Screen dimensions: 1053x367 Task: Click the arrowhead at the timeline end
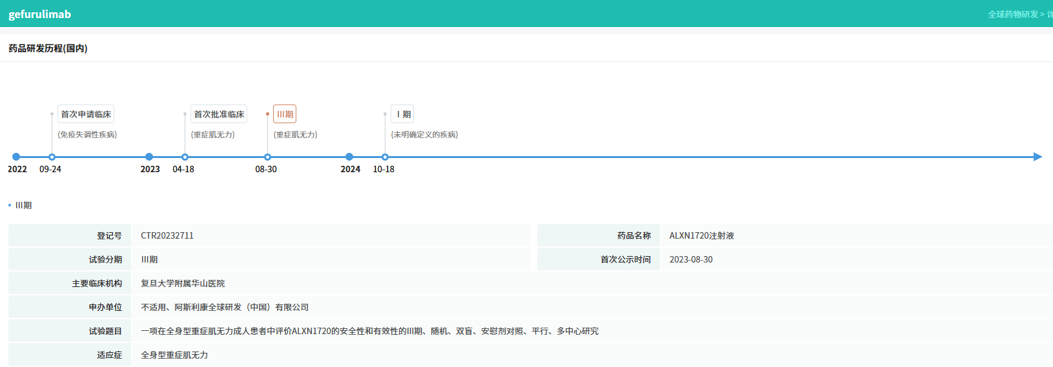(x=1038, y=157)
